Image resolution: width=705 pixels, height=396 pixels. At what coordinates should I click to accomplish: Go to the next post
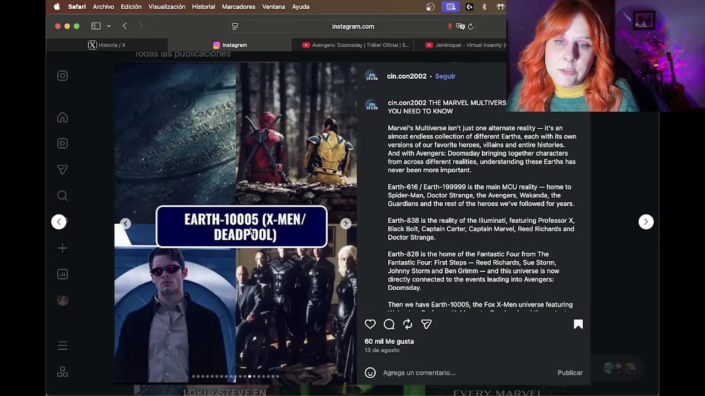646,222
